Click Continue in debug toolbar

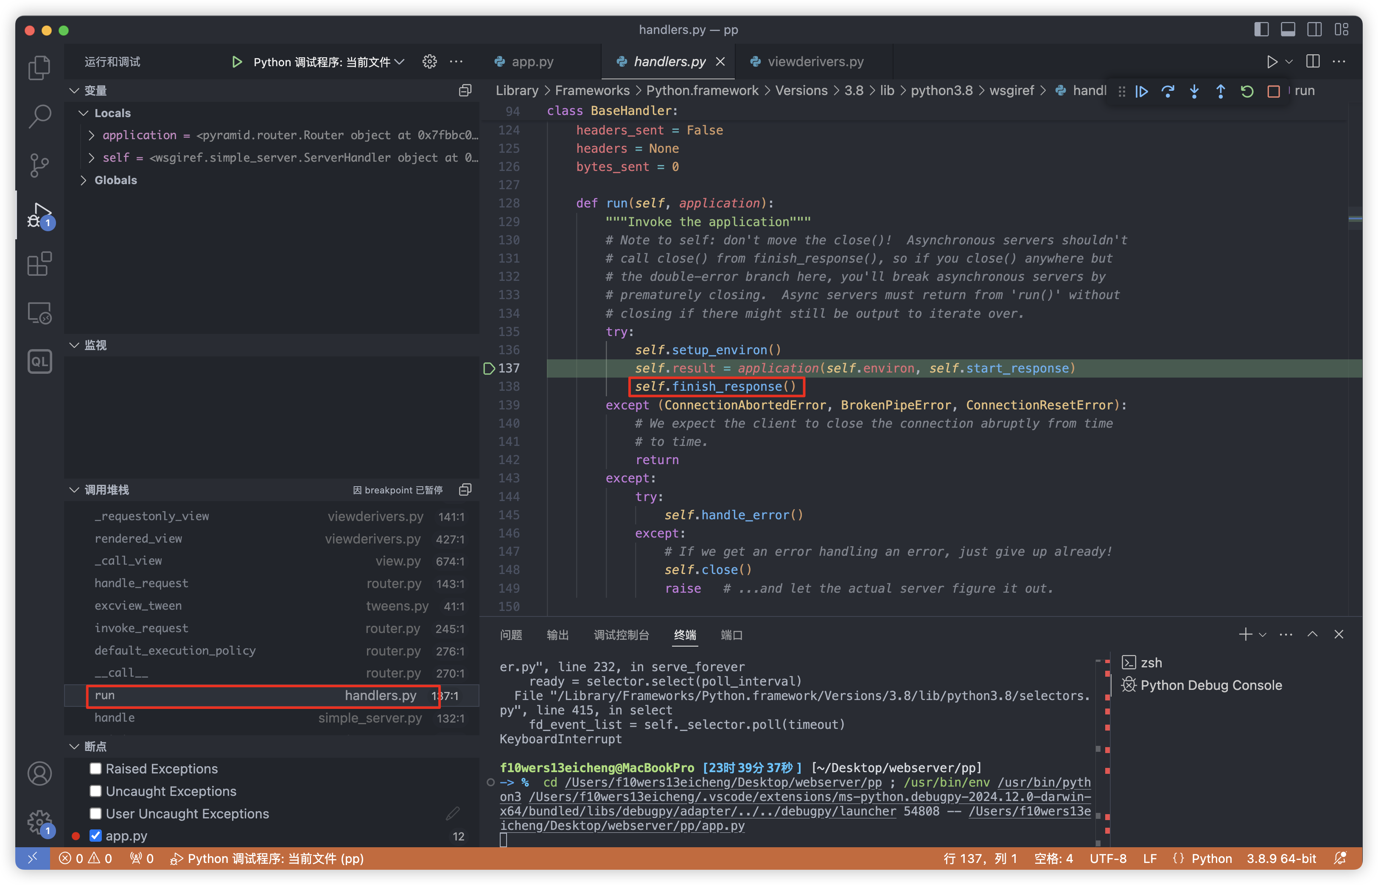[1141, 91]
